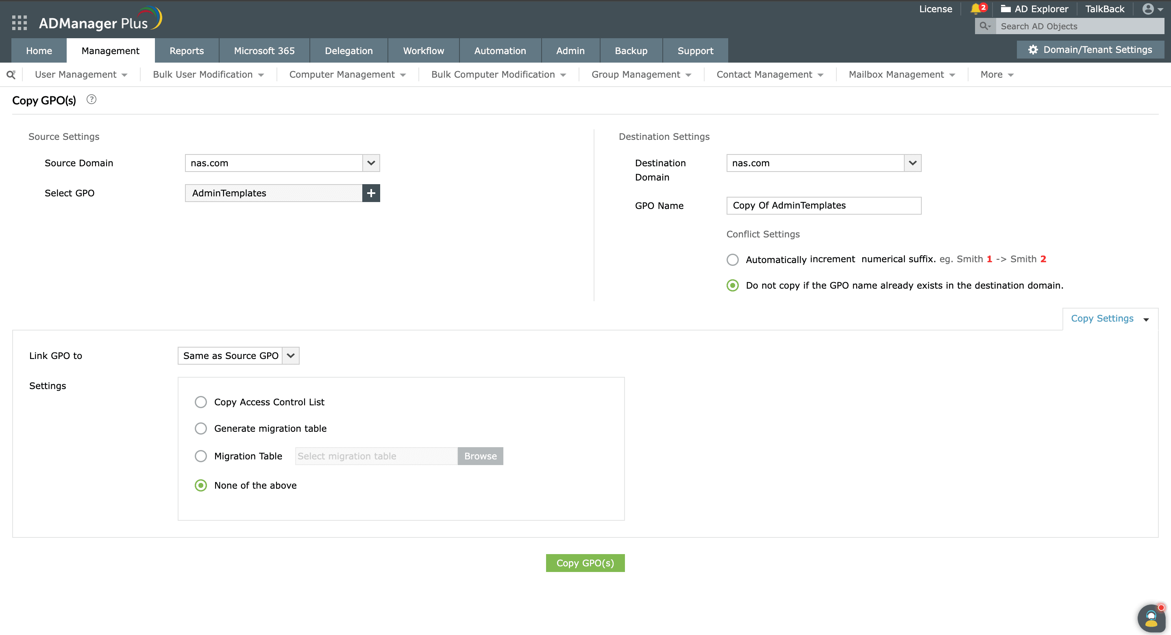Viewport: 1171px width, 635px height.
Task: Click inside the GPO Name field
Action: pos(823,205)
